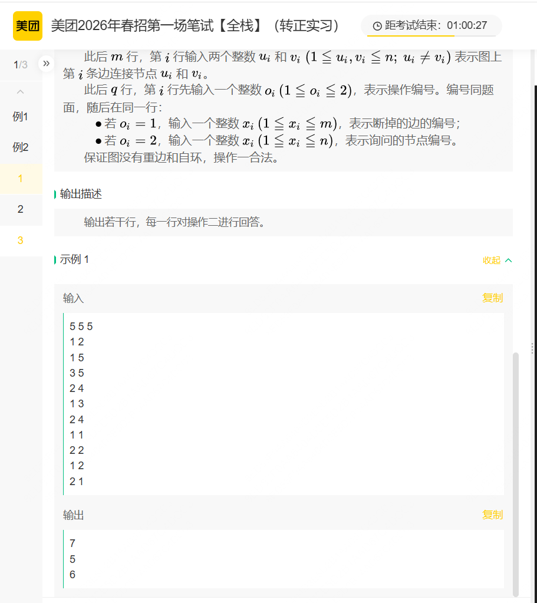Copy the sample output with 复制
Screen dimensions: 537x603
click(x=492, y=515)
